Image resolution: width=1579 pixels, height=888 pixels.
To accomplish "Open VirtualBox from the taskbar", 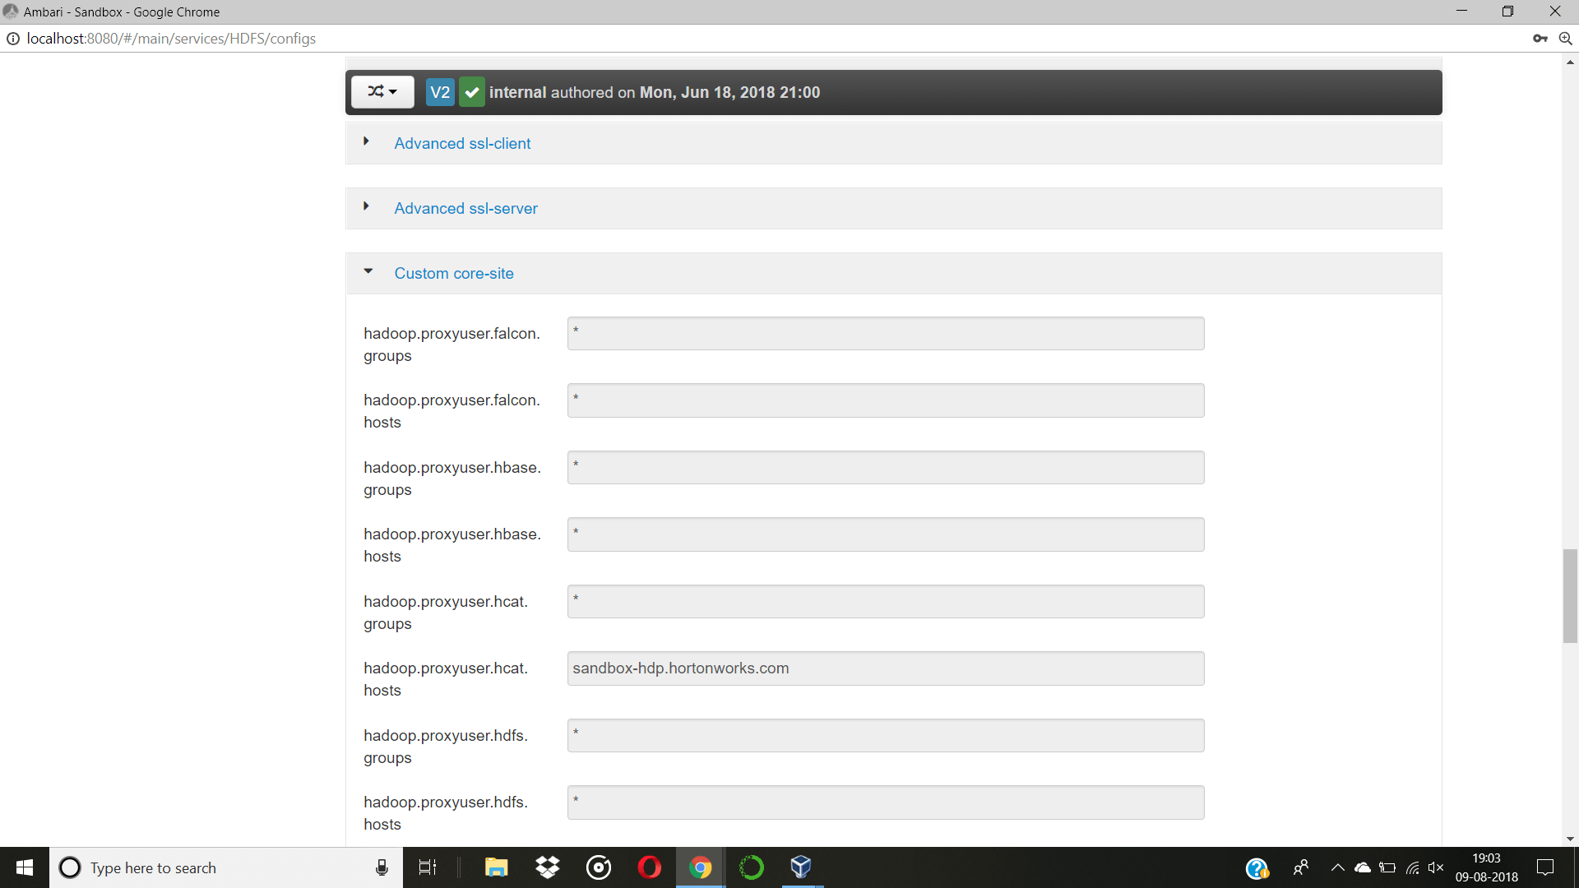I will [801, 867].
